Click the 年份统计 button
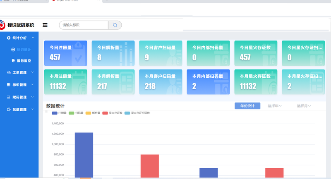 pyautogui.click(x=247, y=106)
